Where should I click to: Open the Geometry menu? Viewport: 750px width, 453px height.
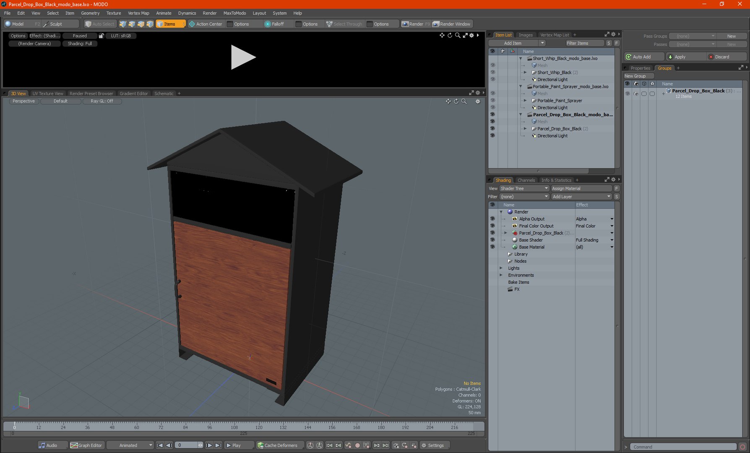[x=90, y=13]
